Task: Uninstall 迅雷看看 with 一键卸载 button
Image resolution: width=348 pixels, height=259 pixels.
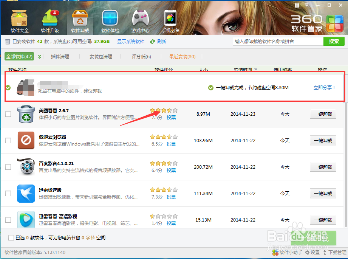Action: pos(323,220)
